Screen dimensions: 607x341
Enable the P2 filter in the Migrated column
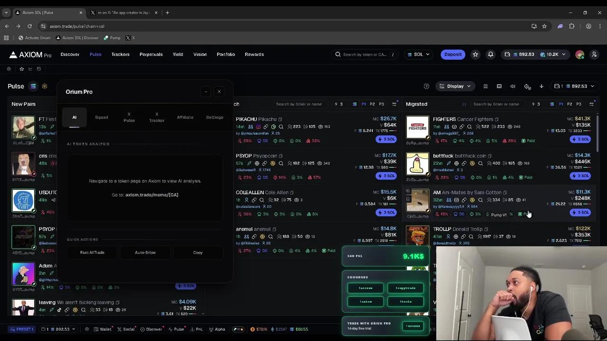[569, 104]
